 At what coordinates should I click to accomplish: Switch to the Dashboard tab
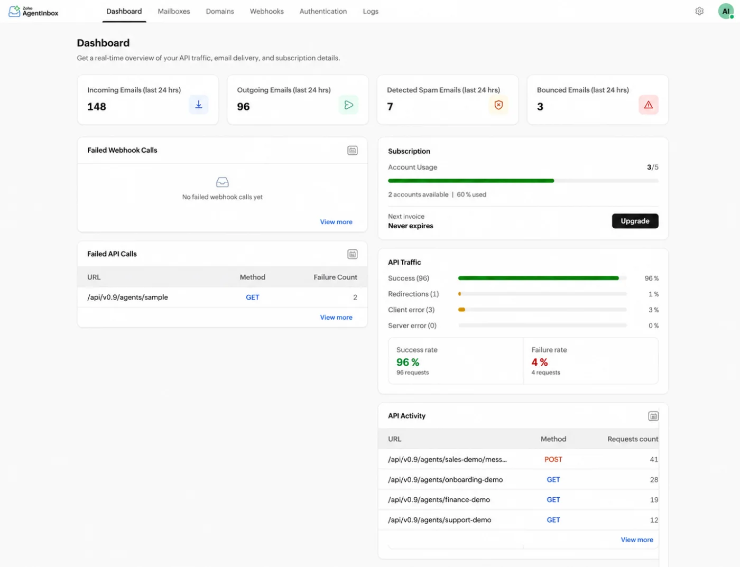tap(124, 11)
